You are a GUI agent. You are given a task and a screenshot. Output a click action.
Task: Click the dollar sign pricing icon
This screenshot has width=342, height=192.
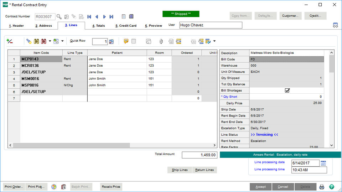(x=161, y=41)
